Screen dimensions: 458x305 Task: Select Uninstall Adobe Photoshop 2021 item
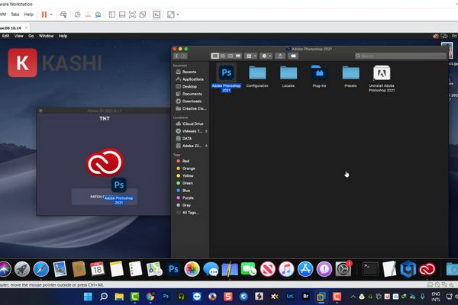pyautogui.click(x=382, y=79)
